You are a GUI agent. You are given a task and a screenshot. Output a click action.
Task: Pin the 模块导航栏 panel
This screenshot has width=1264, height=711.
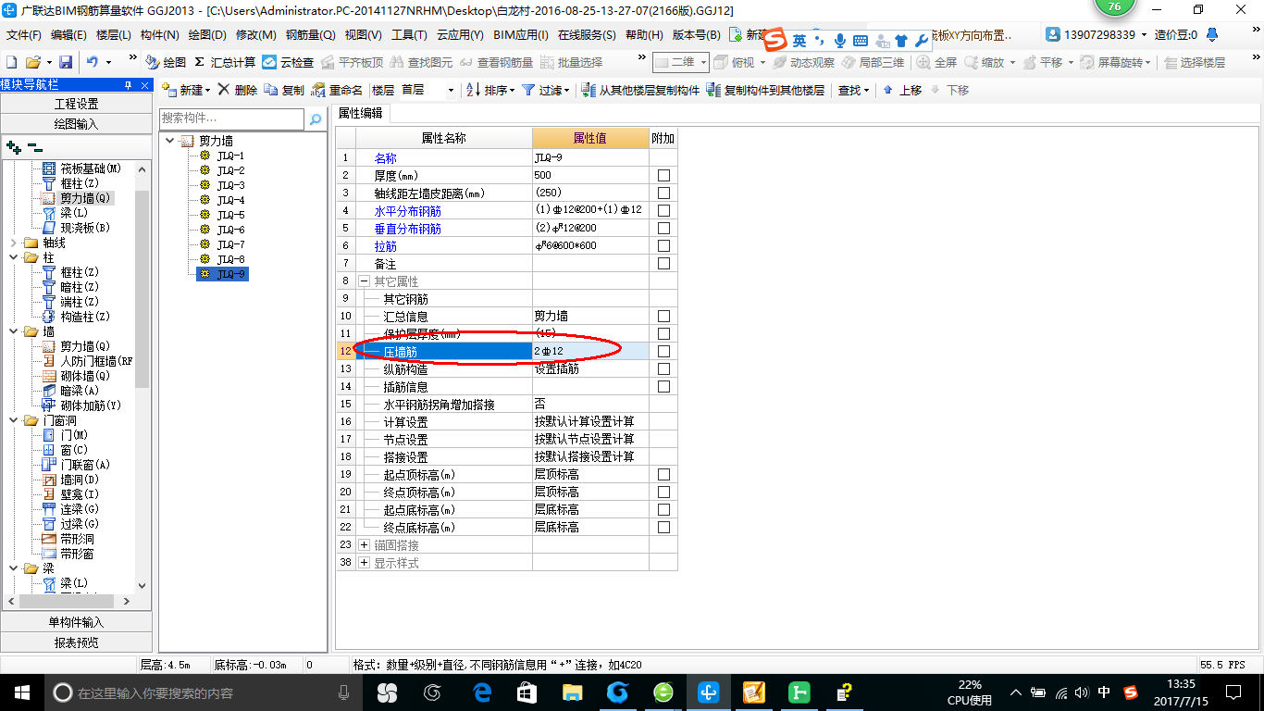(129, 84)
